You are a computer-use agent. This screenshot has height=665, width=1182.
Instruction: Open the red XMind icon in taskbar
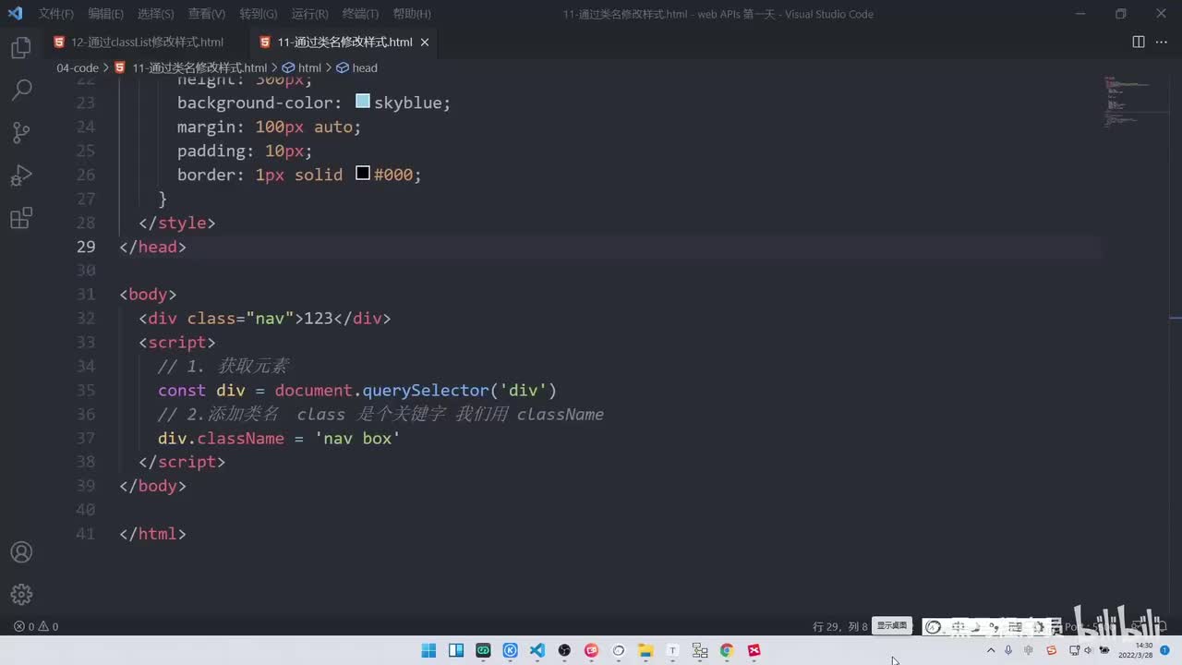point(754,650)
